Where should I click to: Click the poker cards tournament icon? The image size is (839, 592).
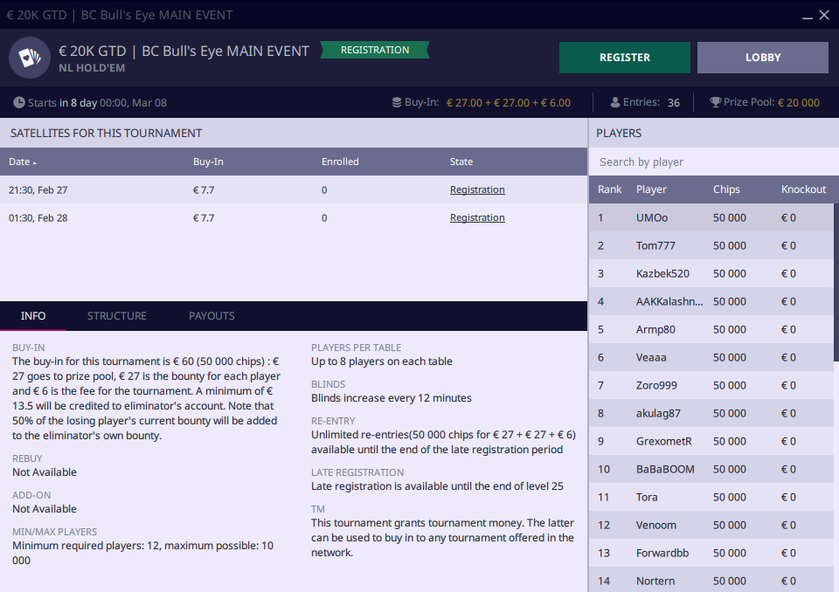tap(30, 58)
